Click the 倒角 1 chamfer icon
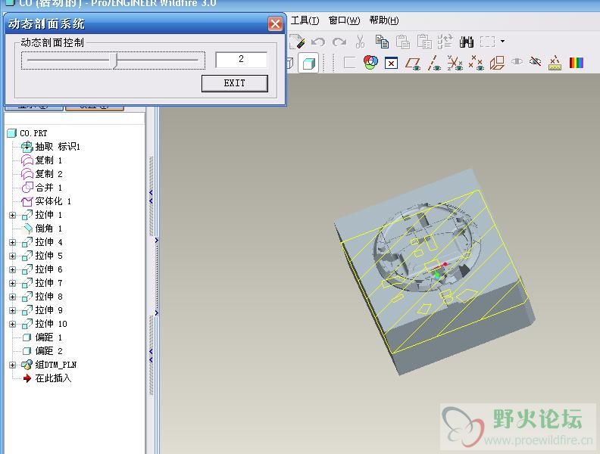The width and height of the screenshot is (600, 454). coord(27,229)
